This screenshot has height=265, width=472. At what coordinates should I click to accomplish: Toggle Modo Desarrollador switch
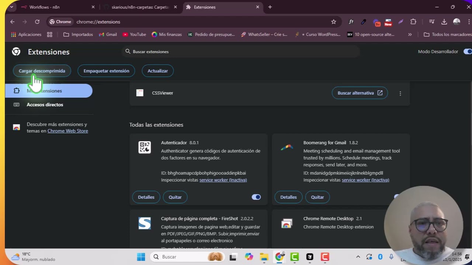click(x=468, y=52)
